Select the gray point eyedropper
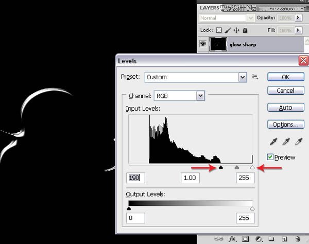309x244 pixels. coord(286,141)
